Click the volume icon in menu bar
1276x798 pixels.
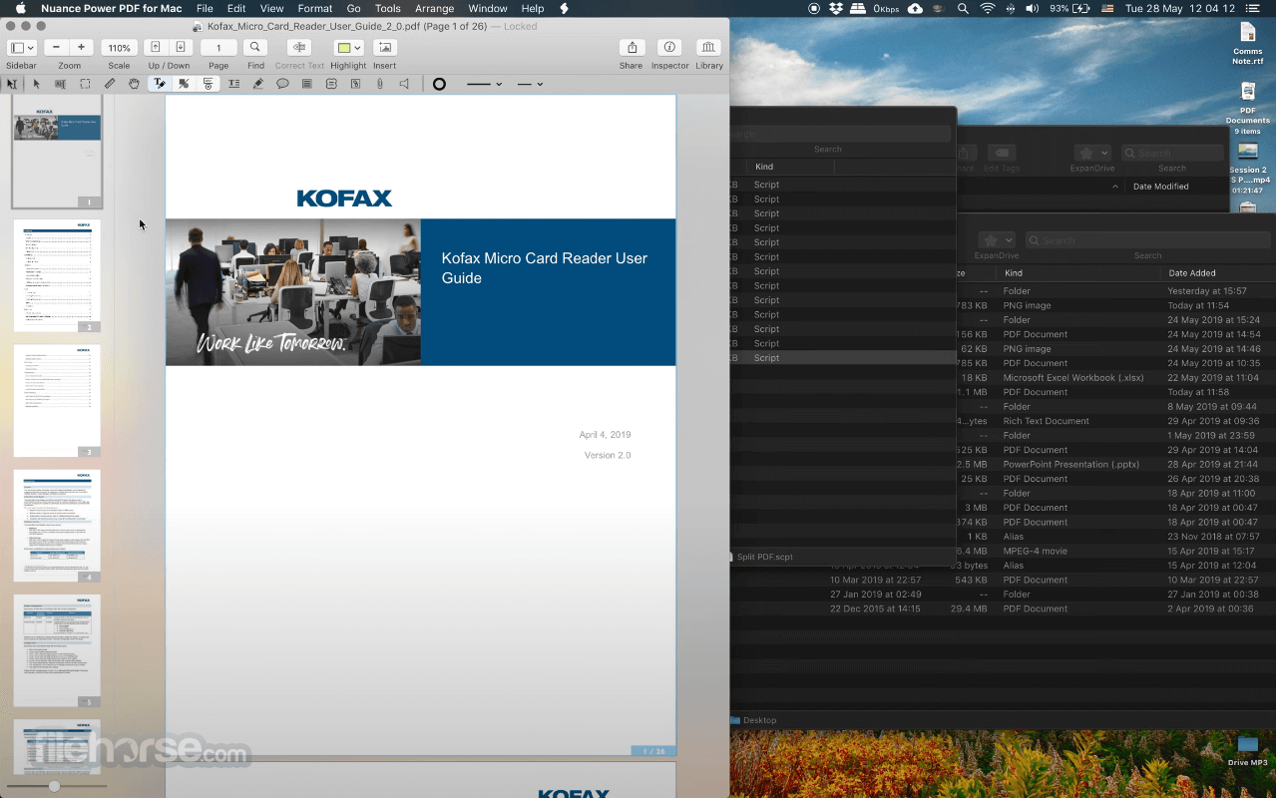point(1034,8)
